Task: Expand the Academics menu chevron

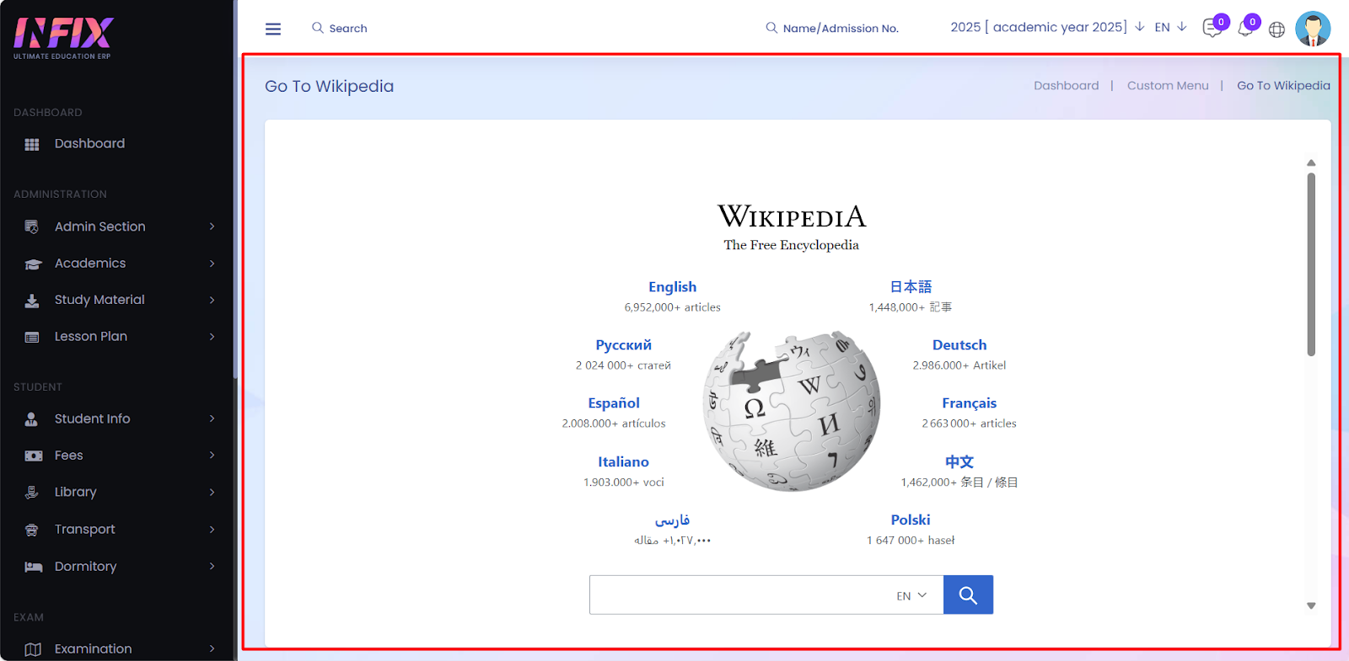Action: (212, 264)
